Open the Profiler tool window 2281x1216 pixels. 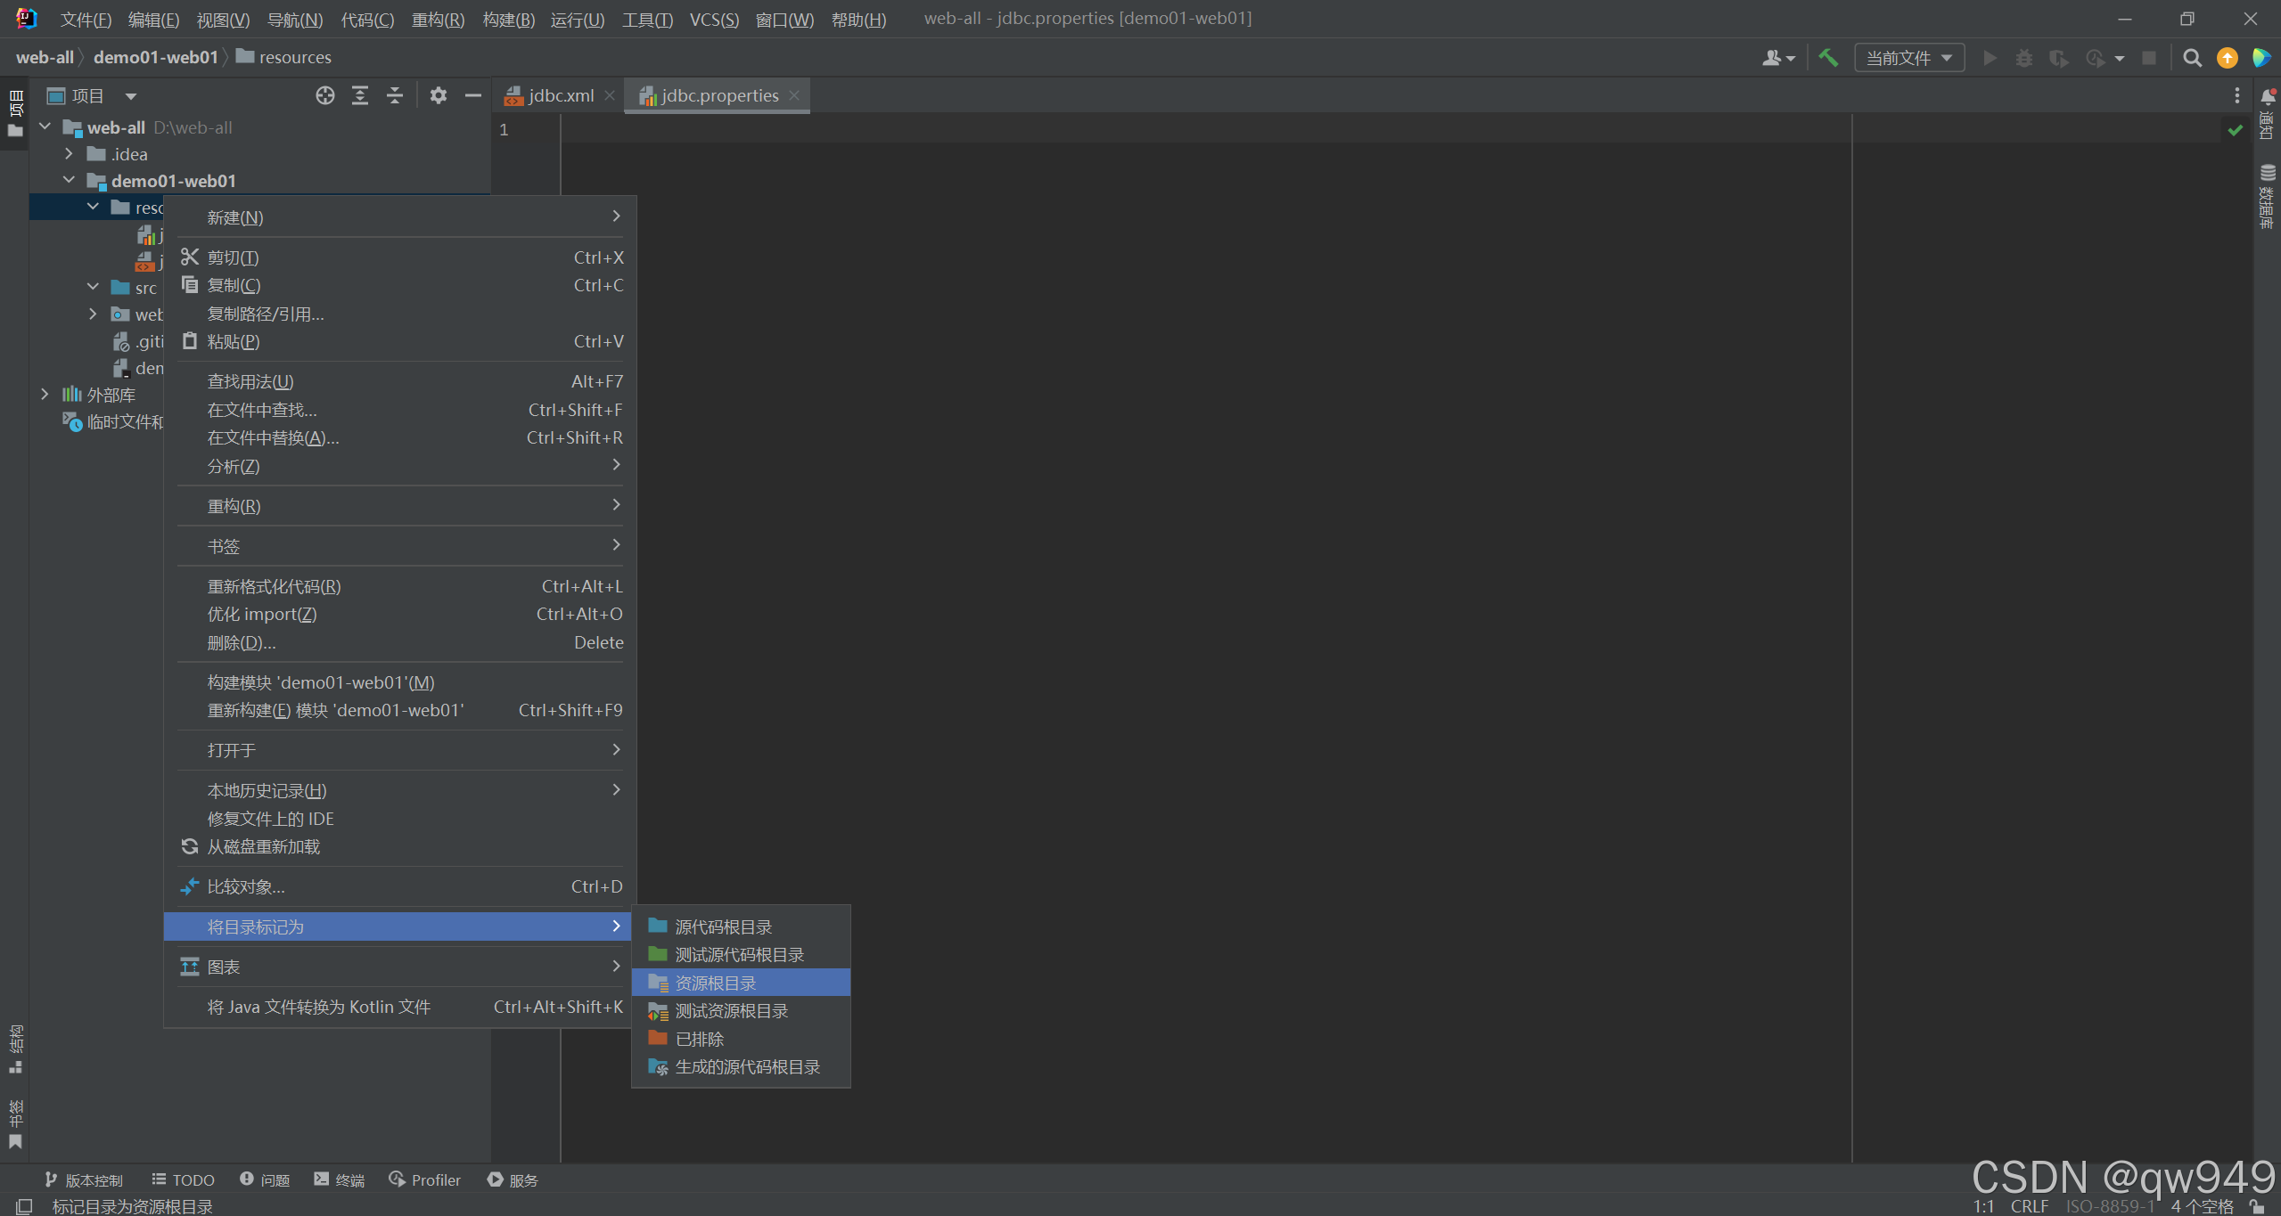[x=425, y=1179]
